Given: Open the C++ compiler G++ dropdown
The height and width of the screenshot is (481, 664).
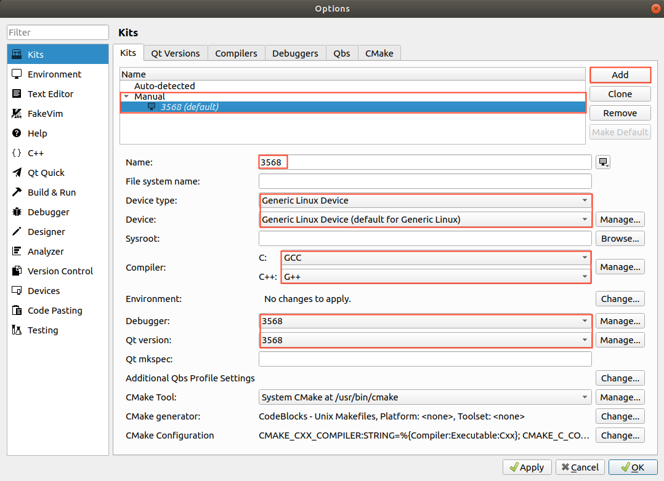Looking at the screenshot, I should (x=435, y=277).
